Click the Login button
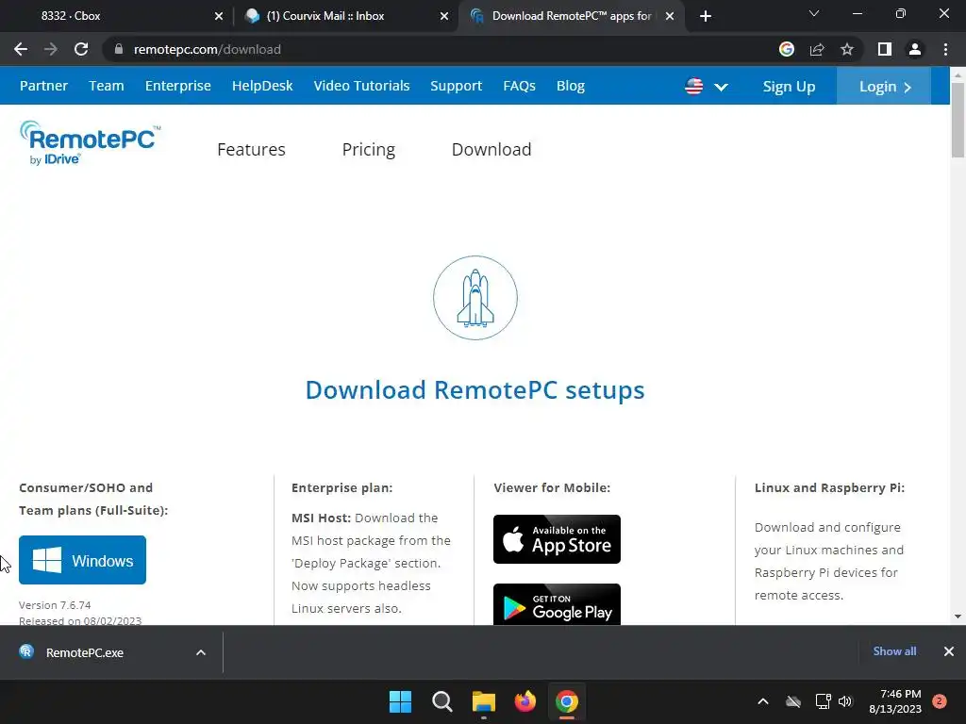The image size is (966, 724). pos(883,86)
